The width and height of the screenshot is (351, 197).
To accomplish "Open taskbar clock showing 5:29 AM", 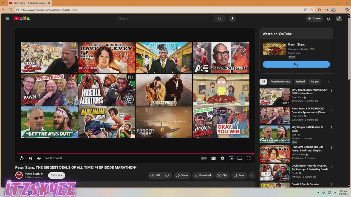I will 343,193.
